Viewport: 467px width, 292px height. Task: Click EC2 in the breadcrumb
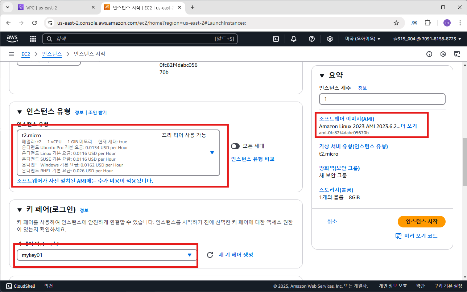[x=26, y=54]
